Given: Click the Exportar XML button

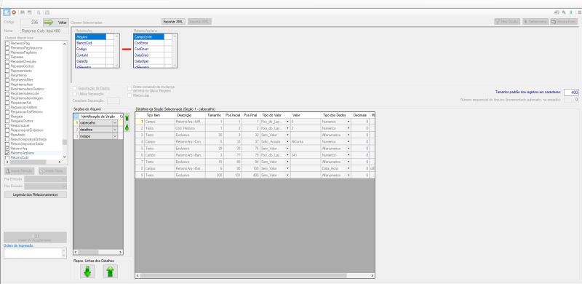Looking at the screenshot, I should 173,22.
